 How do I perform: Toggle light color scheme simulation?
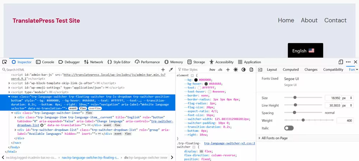click(236, 70)
